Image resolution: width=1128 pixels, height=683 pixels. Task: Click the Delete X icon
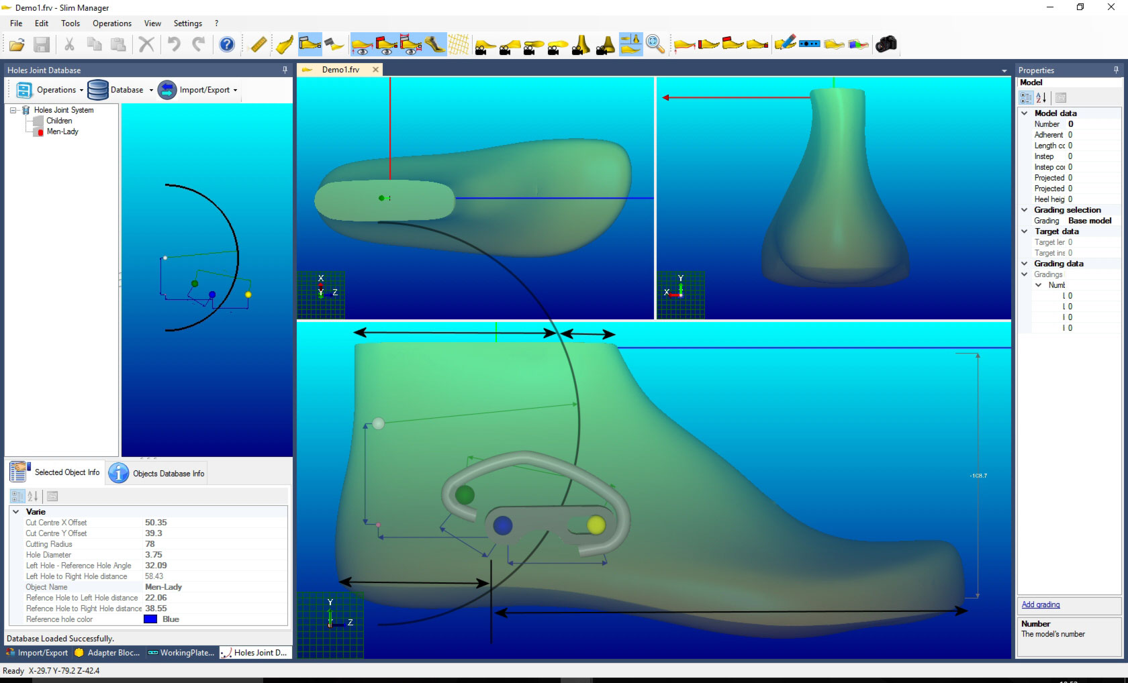(x=146, y=45)
